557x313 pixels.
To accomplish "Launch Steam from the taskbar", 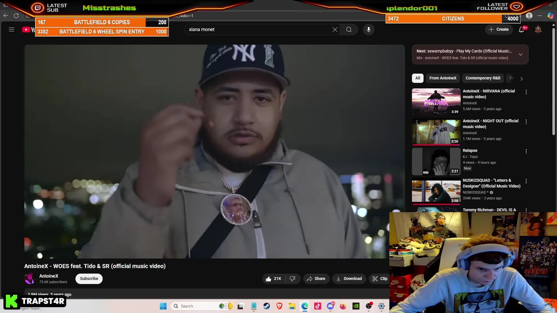I will [266, 306].
